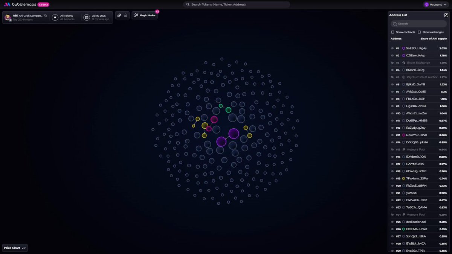Select address L79YMf...c5t9
Screen dimensions: 452x254
(x=415, y=164)
